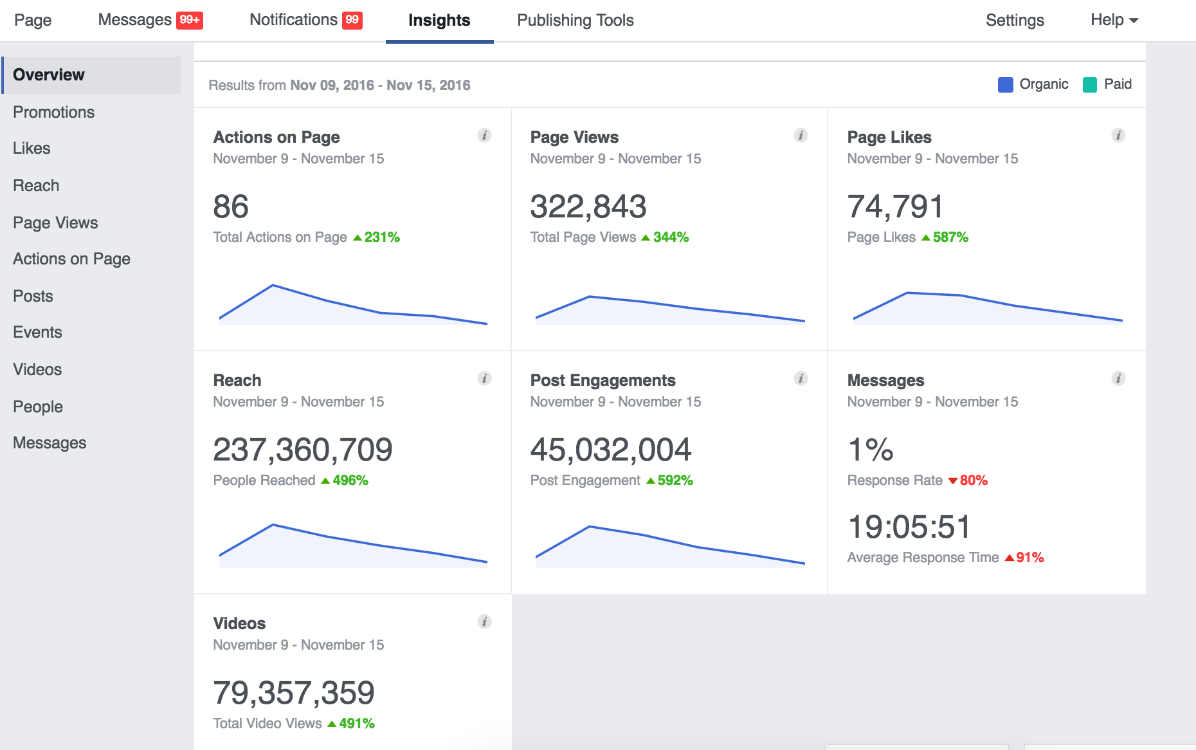Select Overview in the sidebar
1196x750 pixels.
(x=91, y=75)
